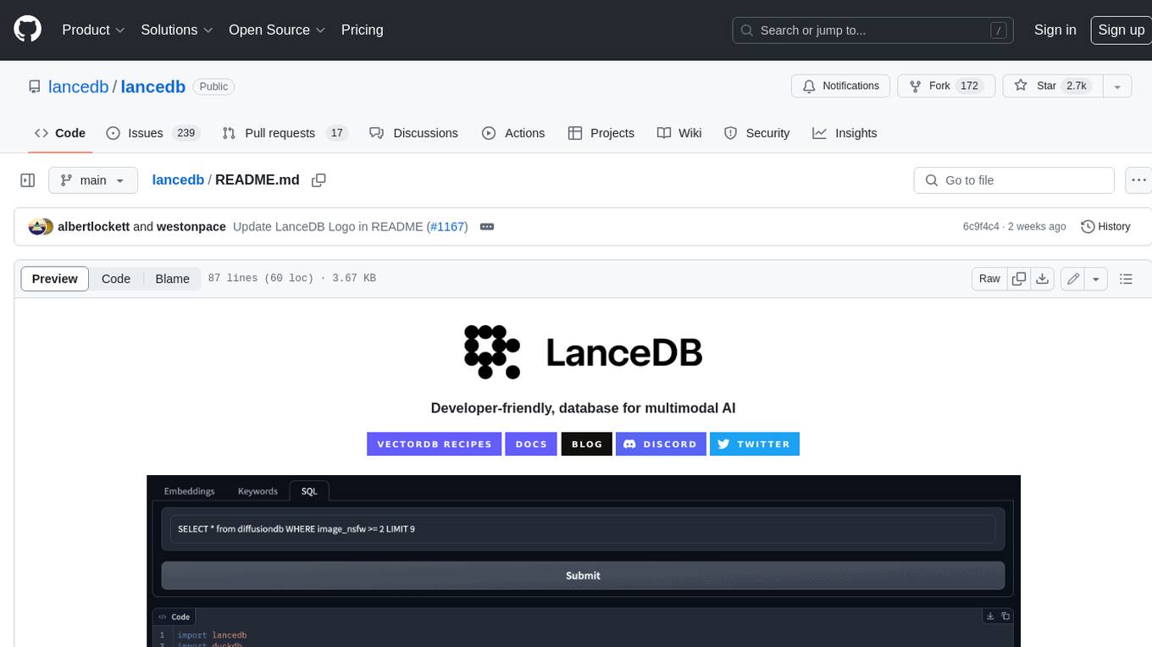Expand the Product menu
Screen dimensions: 1152x647
coord(93,30)
